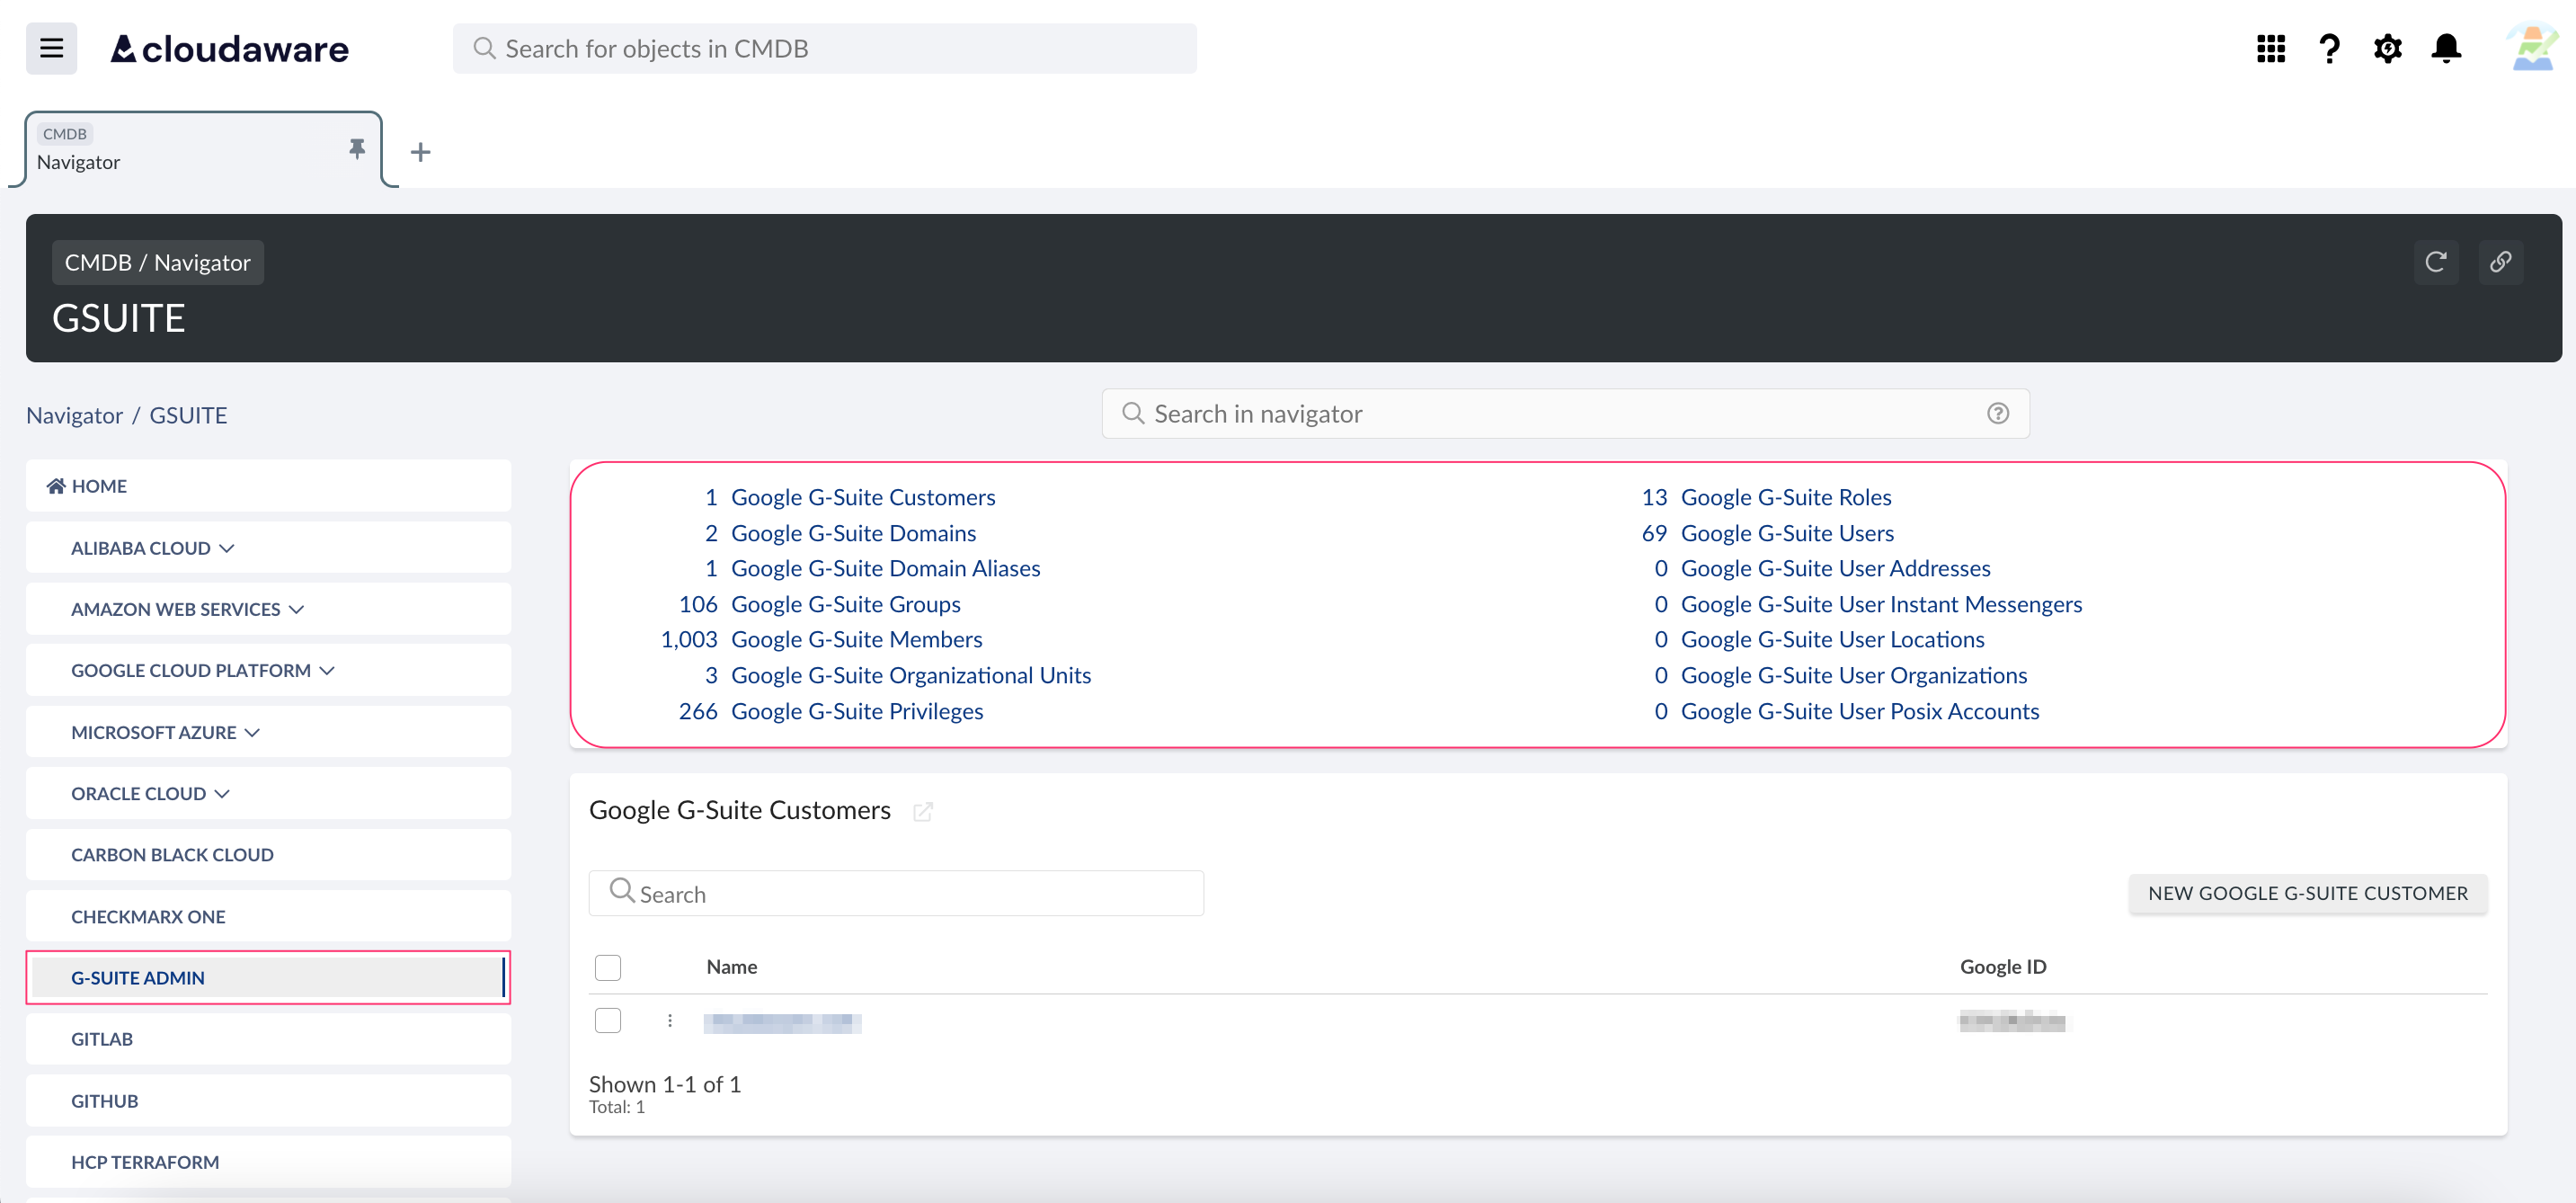Open the apps grid launcher
Viewport: 2576px width, 1203px height.
point(2270,48)
